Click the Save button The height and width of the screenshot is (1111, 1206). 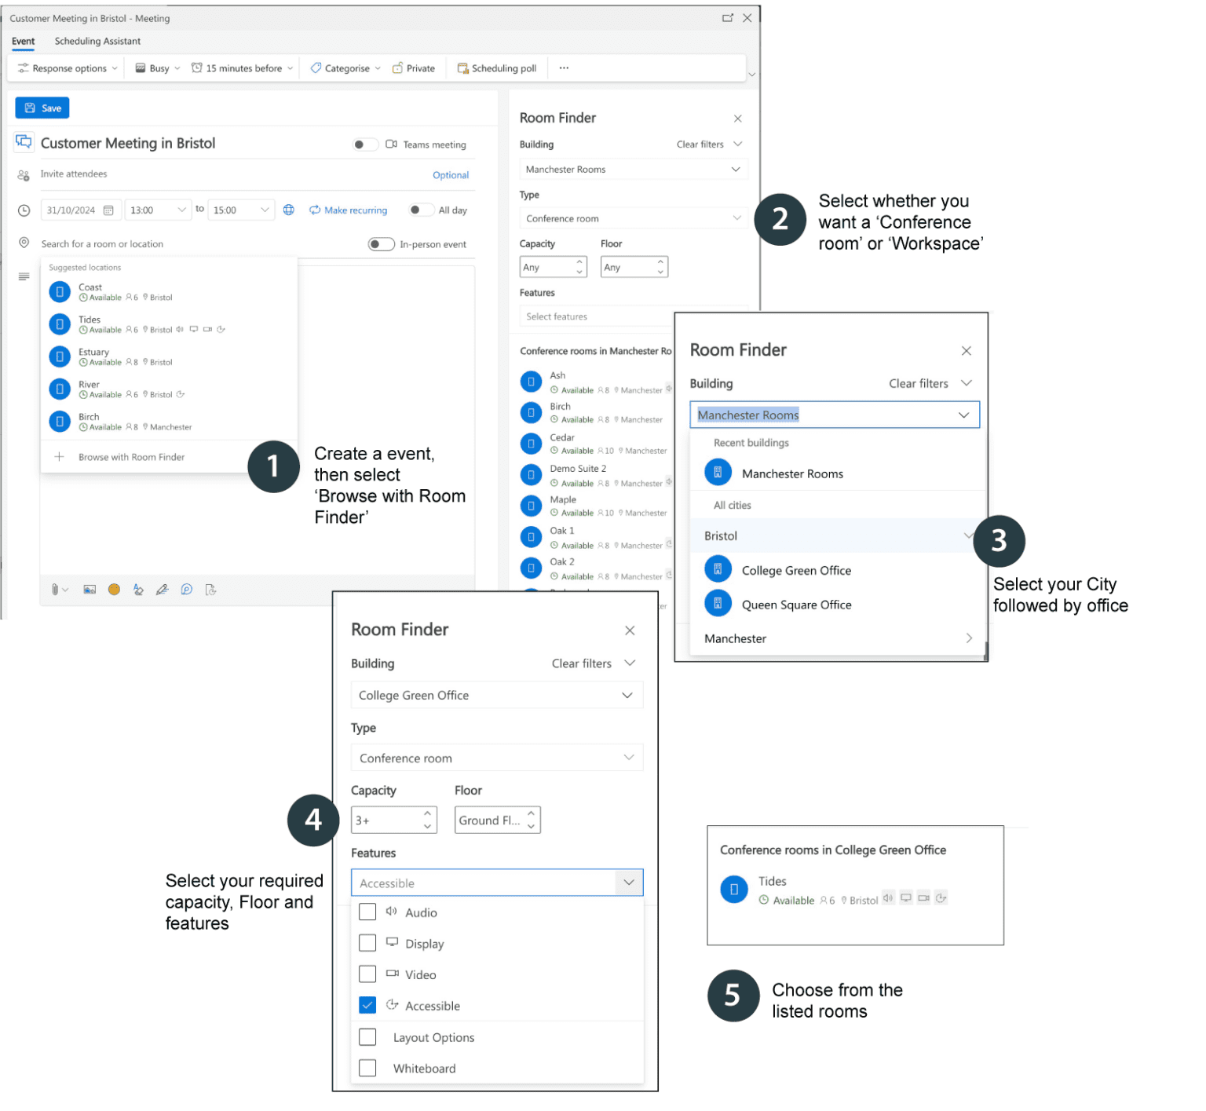[x=42, y=108]
